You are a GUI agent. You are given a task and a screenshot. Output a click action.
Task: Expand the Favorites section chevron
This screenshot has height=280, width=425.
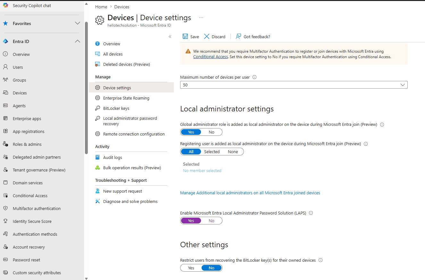click(78, 23)
